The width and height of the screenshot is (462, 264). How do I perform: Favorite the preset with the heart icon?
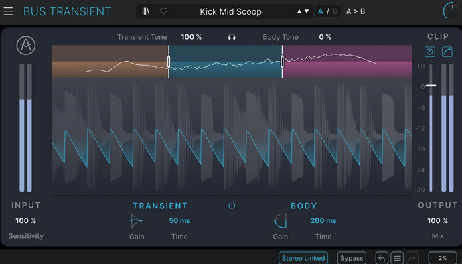[x=163, y=11]
